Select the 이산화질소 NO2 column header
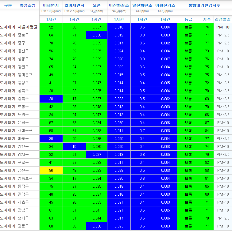The height and width of the screenshot is (233, 232). pyautogui.click(x=119, y=6)
